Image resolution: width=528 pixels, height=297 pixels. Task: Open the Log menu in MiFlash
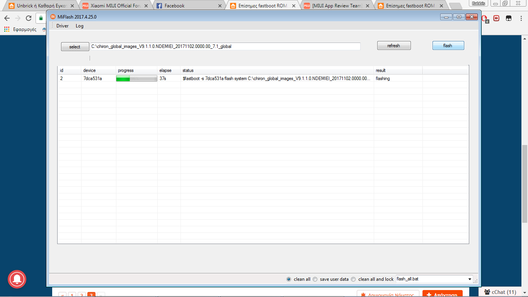click(x=80, y=26)
